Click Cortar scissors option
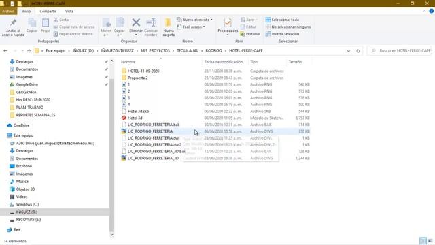Image resolution: width=435 pixels, height=245 pixels. [x=62, y=20]
